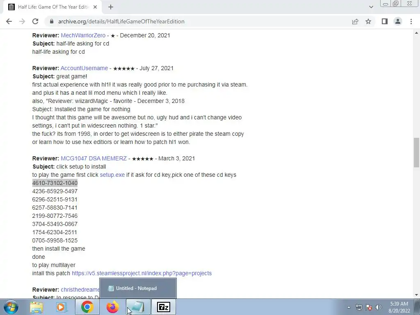The width and height of the screenshot is (420, 315).
Task: Click the subject line 'great game!'
Action: pyautogui.click(x=71, y=76)
